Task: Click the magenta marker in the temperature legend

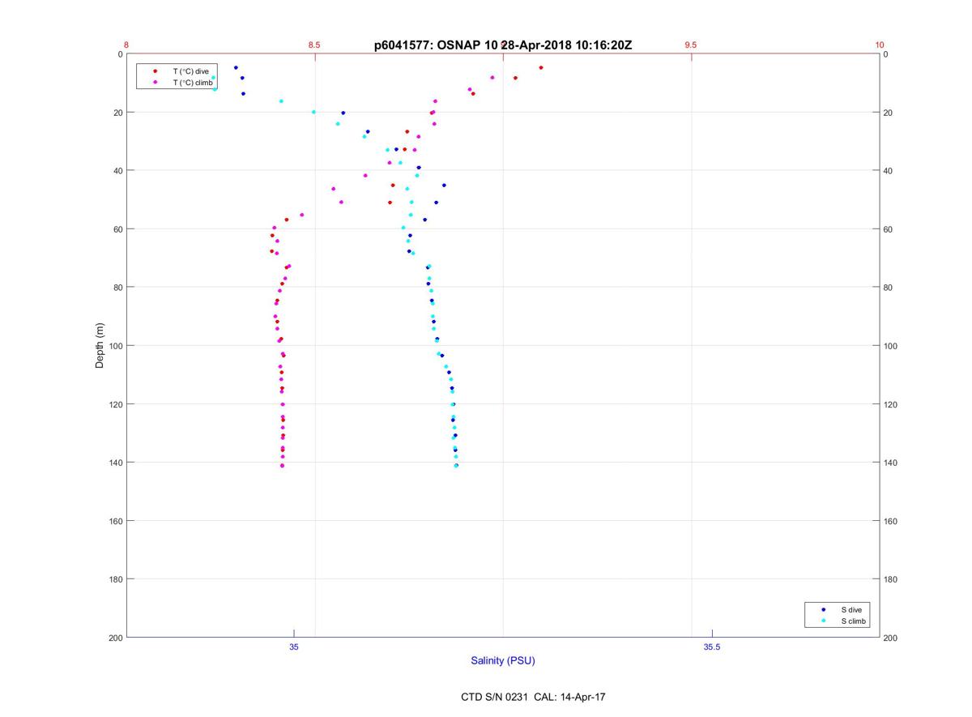Action: click(x=155, y=83)
